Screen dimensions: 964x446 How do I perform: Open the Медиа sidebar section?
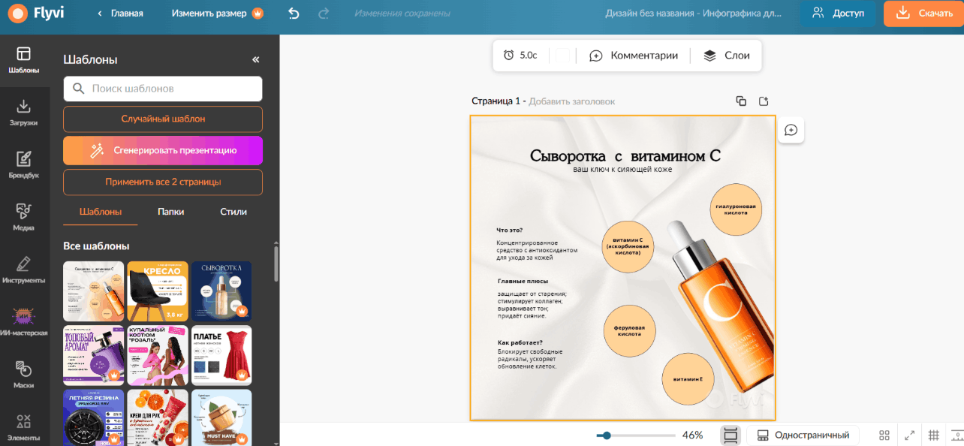(x=24, y=218)
